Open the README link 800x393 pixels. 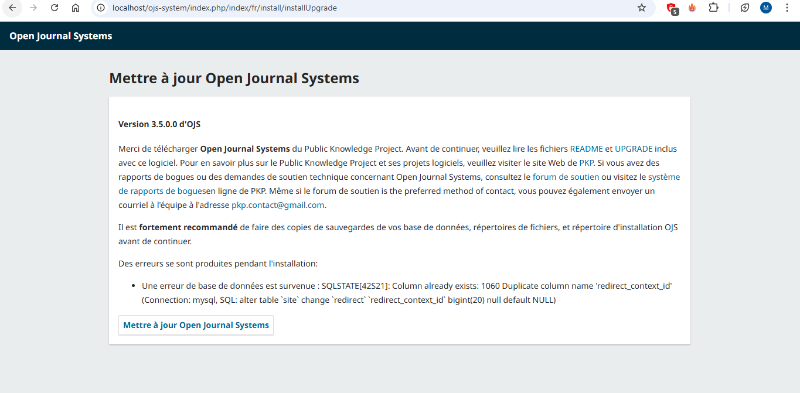pos(586,149)
